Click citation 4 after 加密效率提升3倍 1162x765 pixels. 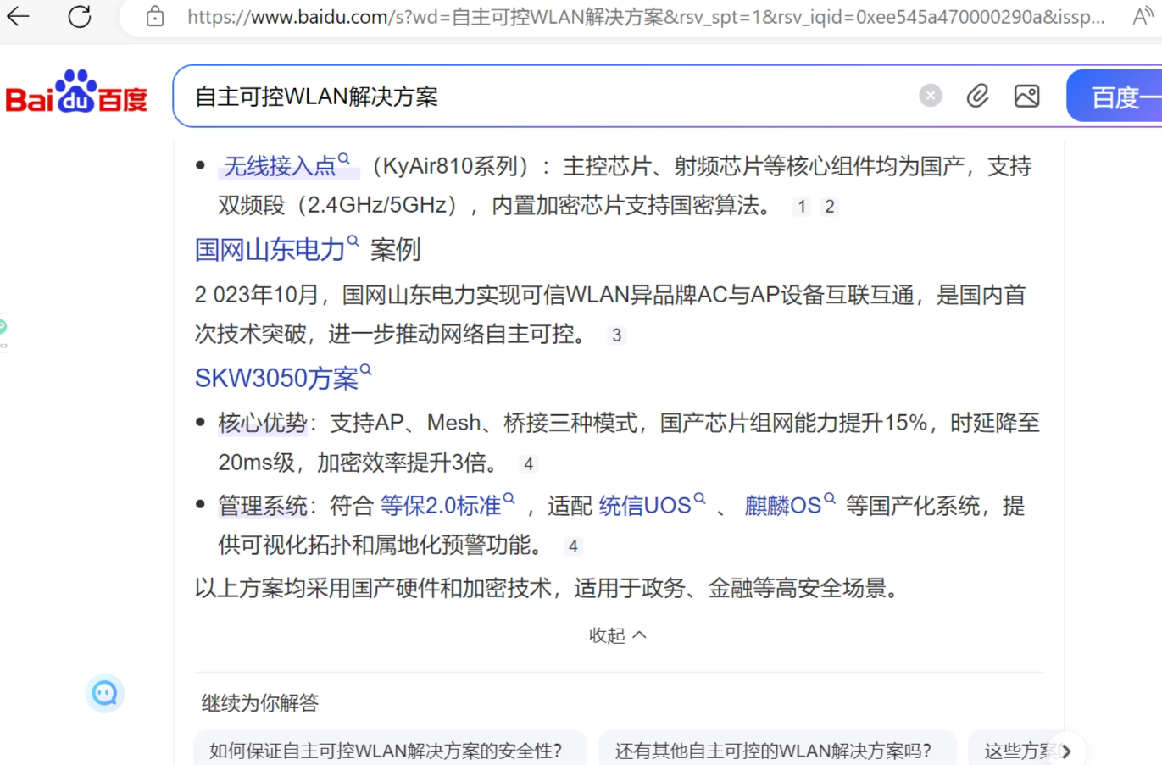pyautogui.click(x=529, y=463)
